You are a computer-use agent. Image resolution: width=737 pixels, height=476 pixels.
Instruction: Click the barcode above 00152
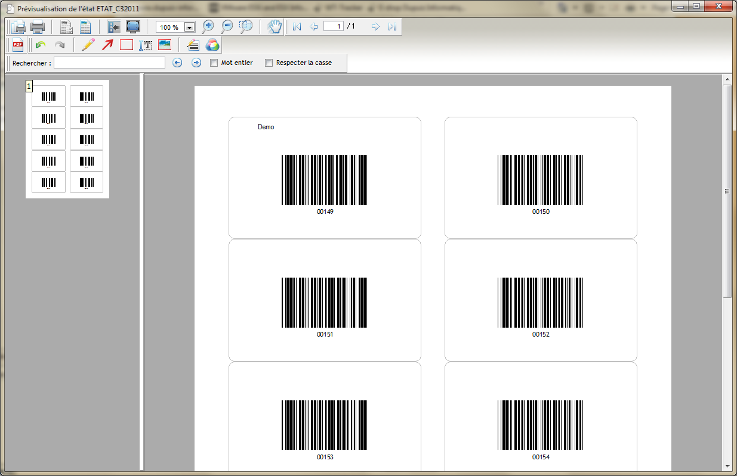pos(540,303)
